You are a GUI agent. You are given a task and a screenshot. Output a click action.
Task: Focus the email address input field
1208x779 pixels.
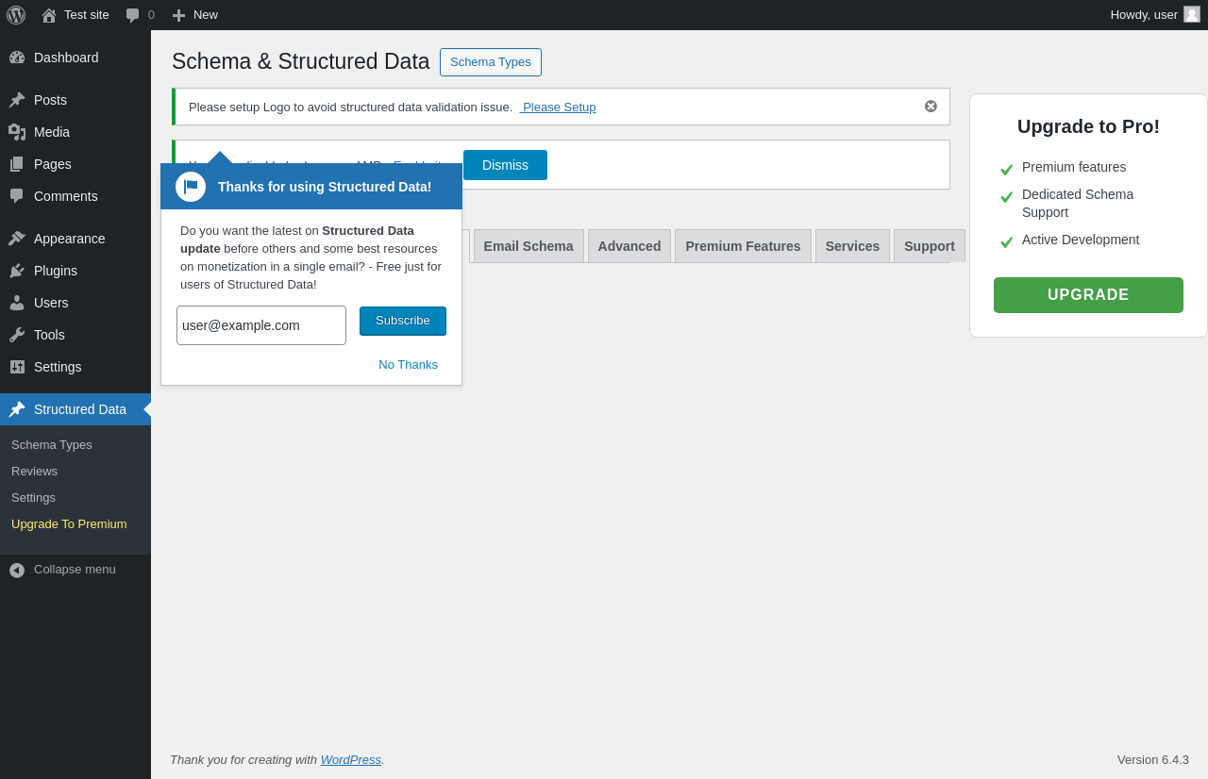click(x=261, y=325)
